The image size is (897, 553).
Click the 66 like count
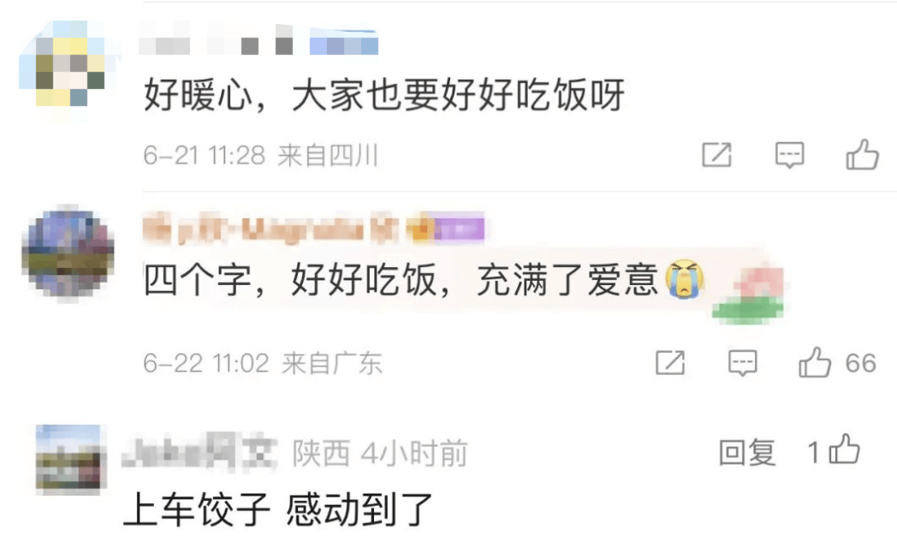tap(860, 363)
